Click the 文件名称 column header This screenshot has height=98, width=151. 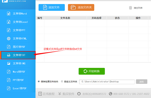[x=65, y=18]
